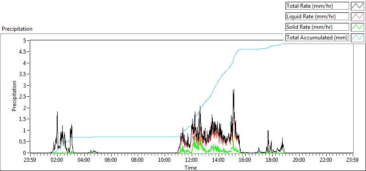Click the 5 value on precipitation axis
The height and width of the screenshot is (171, 366).
25,40
